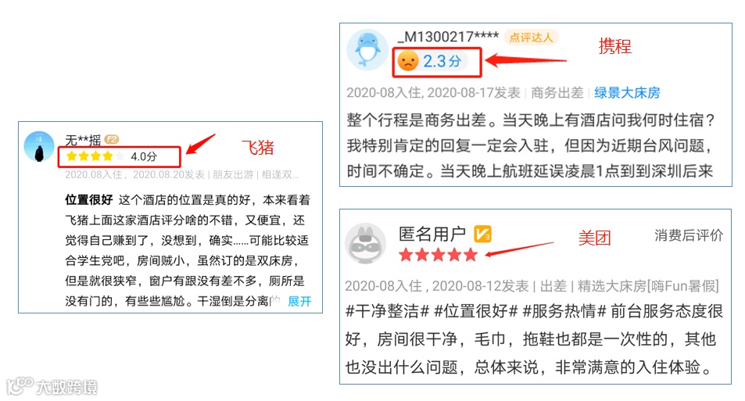Click the 精选大床房[嗨Fun暑假] room label
Image resolution: width=745 pixels, height=401 pixels.
(648, 286)
